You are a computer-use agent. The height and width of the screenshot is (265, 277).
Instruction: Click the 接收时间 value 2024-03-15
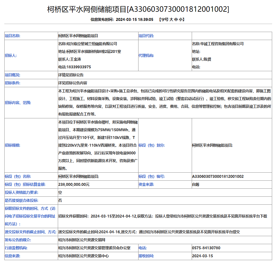[x=202, y=256]
